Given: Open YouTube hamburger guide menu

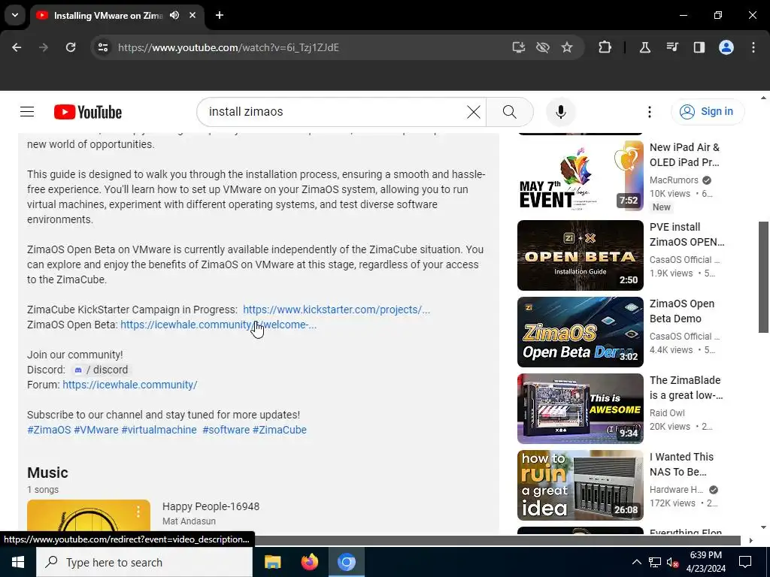Looking at the screenshot, I should (x=27, y=112).
